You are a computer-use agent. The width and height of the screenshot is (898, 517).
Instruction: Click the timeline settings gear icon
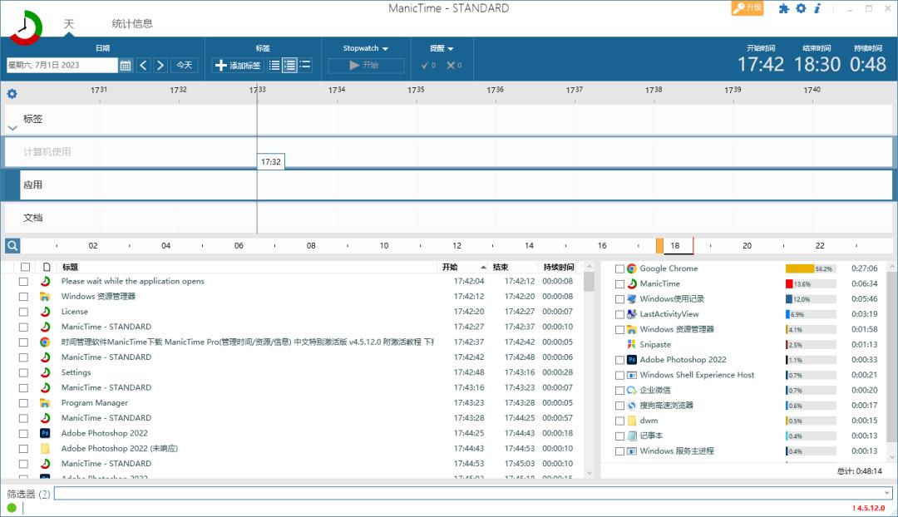coord(12,94)
